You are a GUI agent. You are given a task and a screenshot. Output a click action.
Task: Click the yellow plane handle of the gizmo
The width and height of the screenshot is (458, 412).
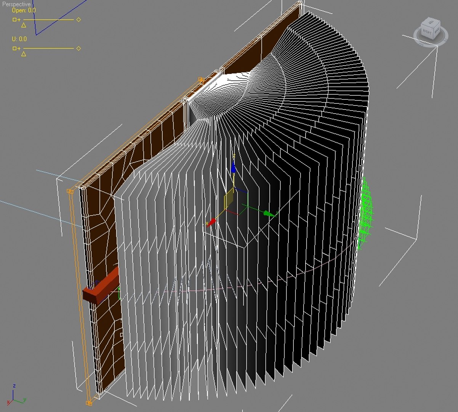click(229, 200)
